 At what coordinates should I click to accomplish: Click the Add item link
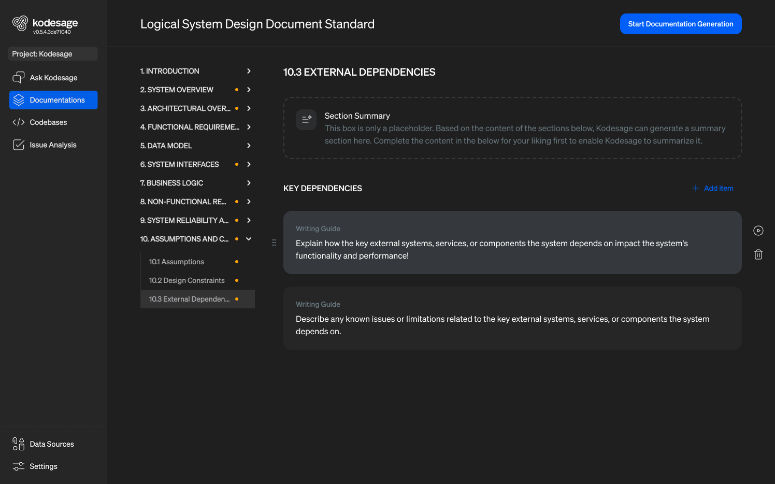(x=713, y=188)
